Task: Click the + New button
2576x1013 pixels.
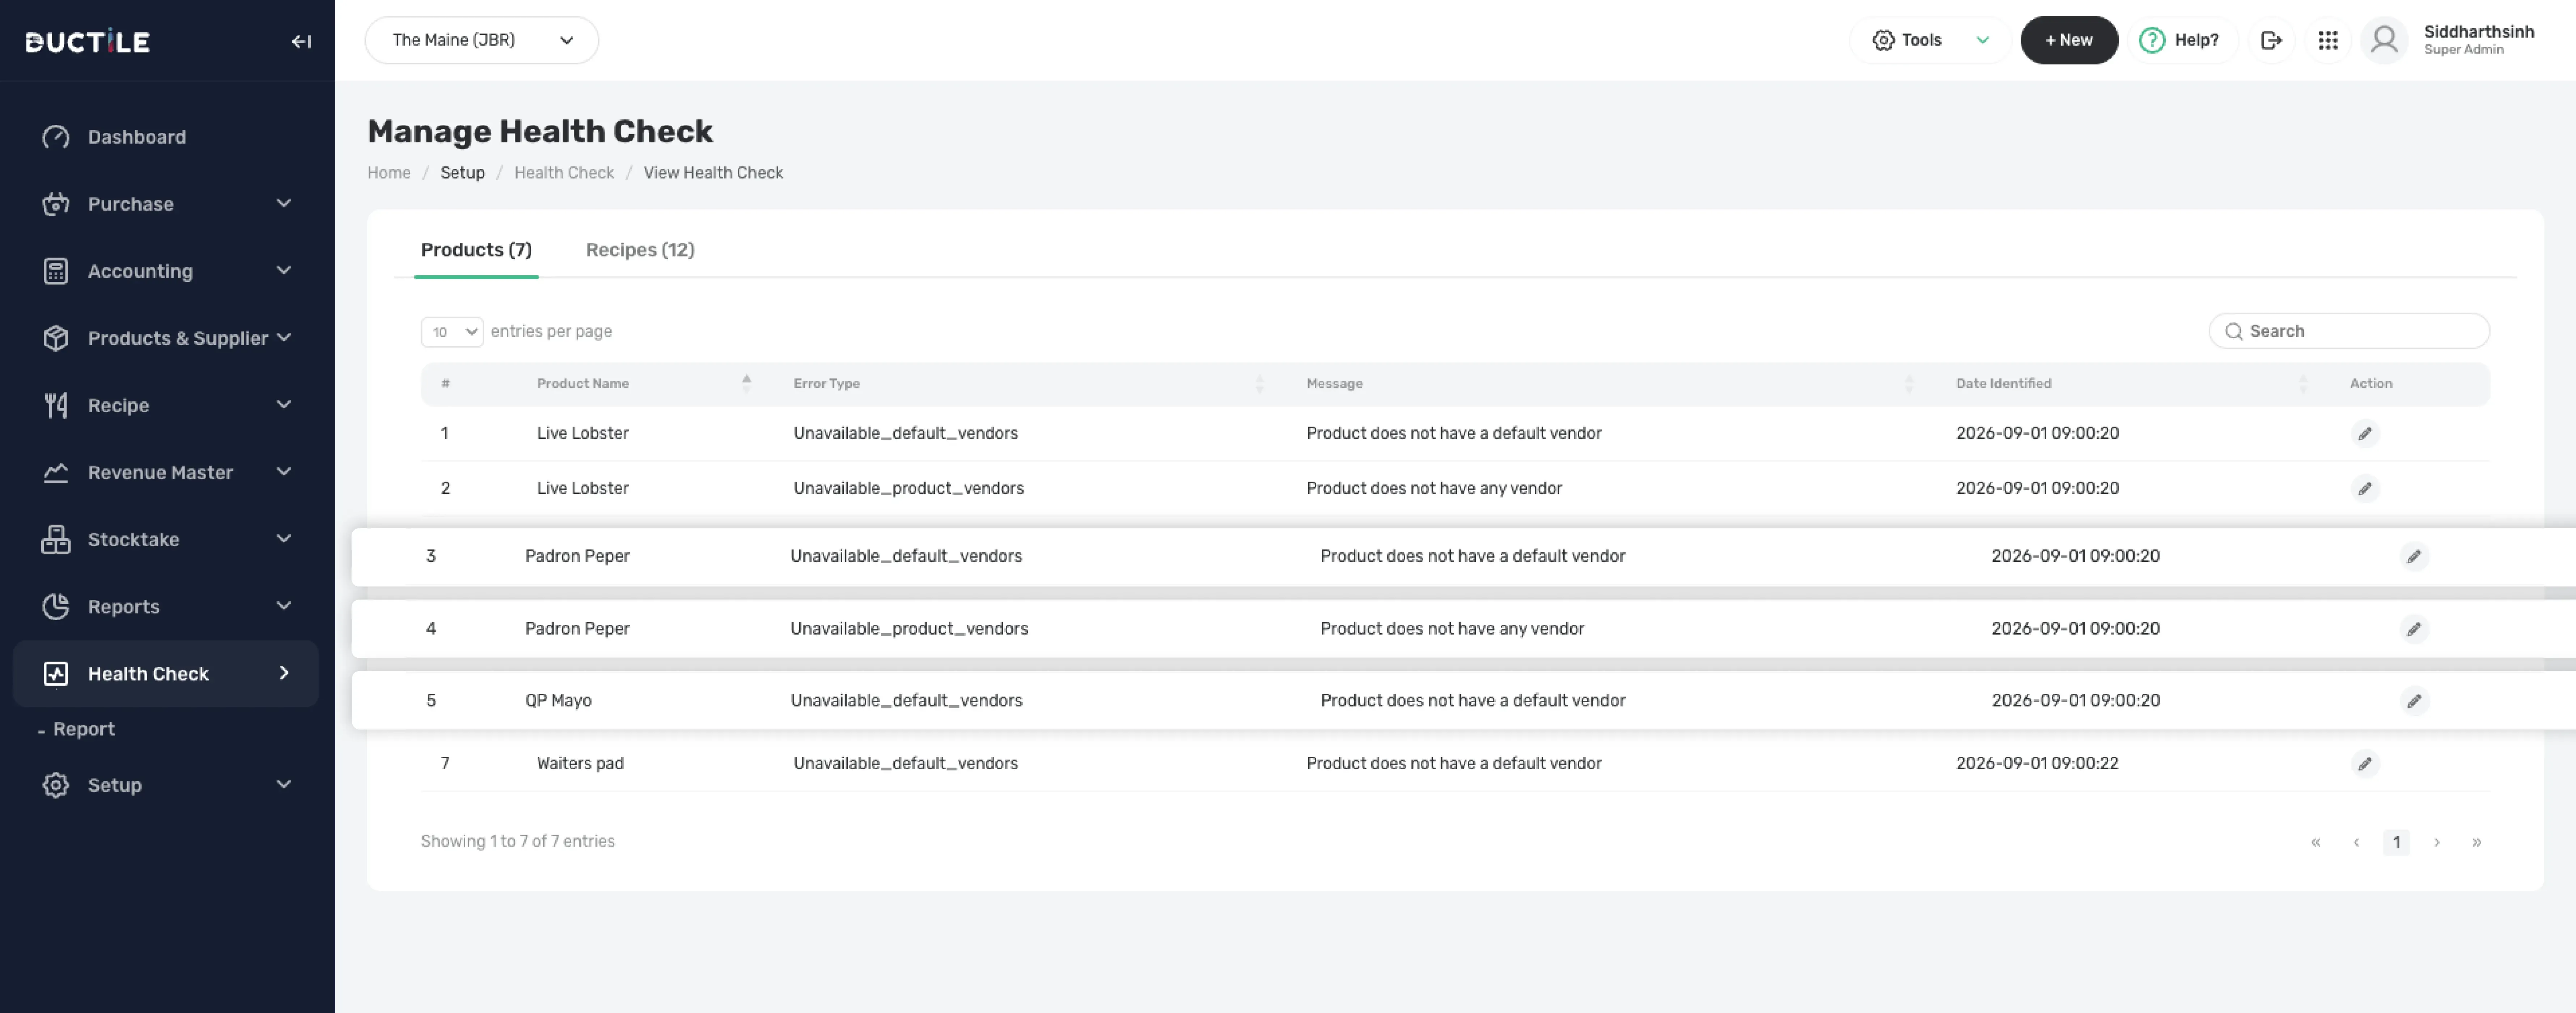Action: tap(2069, 40)
